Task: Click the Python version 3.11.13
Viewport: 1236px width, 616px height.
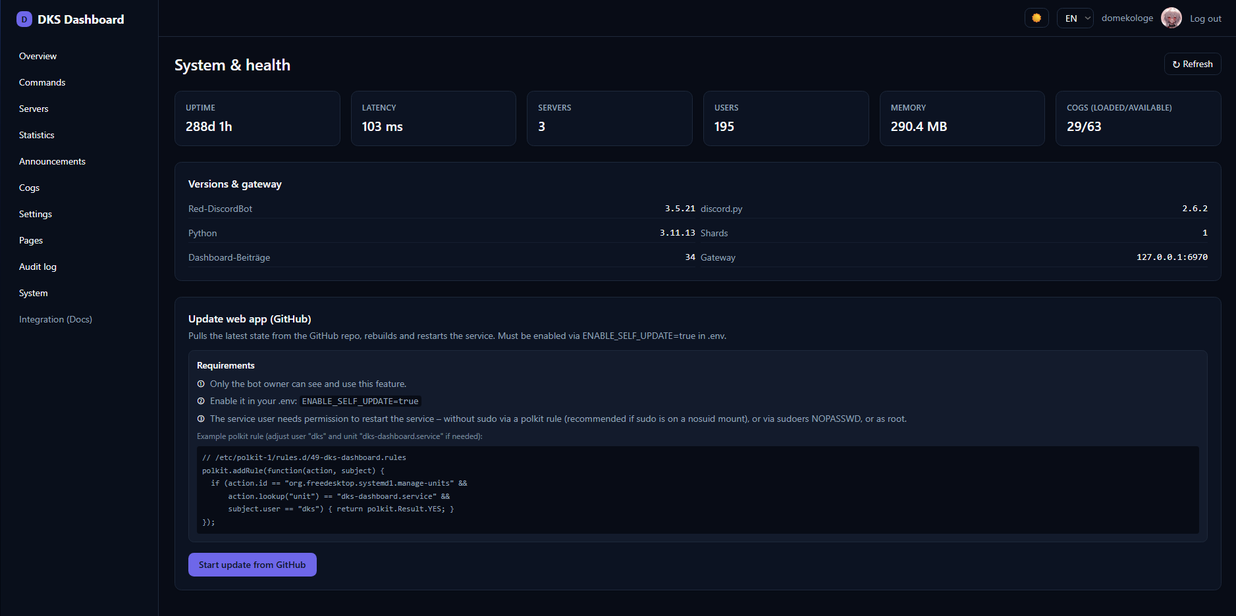Action: tap(677, 233)
